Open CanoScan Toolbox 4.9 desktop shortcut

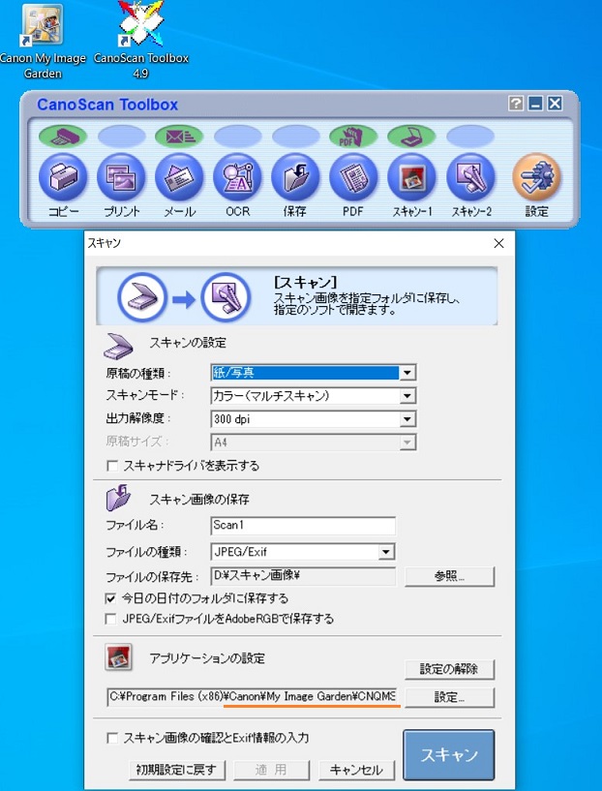point(140,41)
